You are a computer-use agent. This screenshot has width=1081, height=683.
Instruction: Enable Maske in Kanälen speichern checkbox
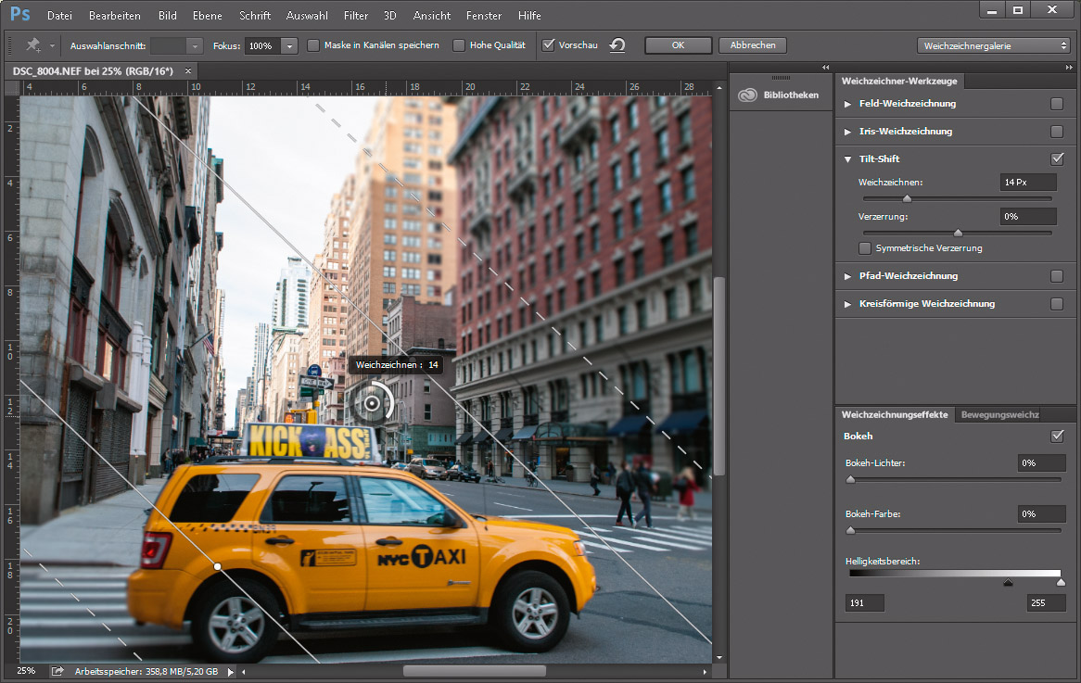click(x=313, y=45)
